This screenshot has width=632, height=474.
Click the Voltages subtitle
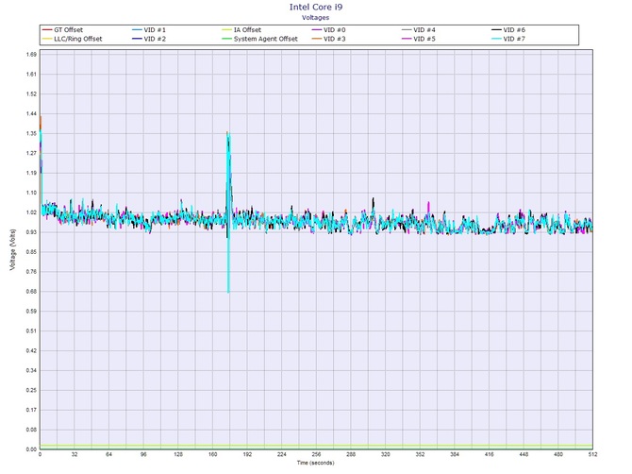point(315,17)
